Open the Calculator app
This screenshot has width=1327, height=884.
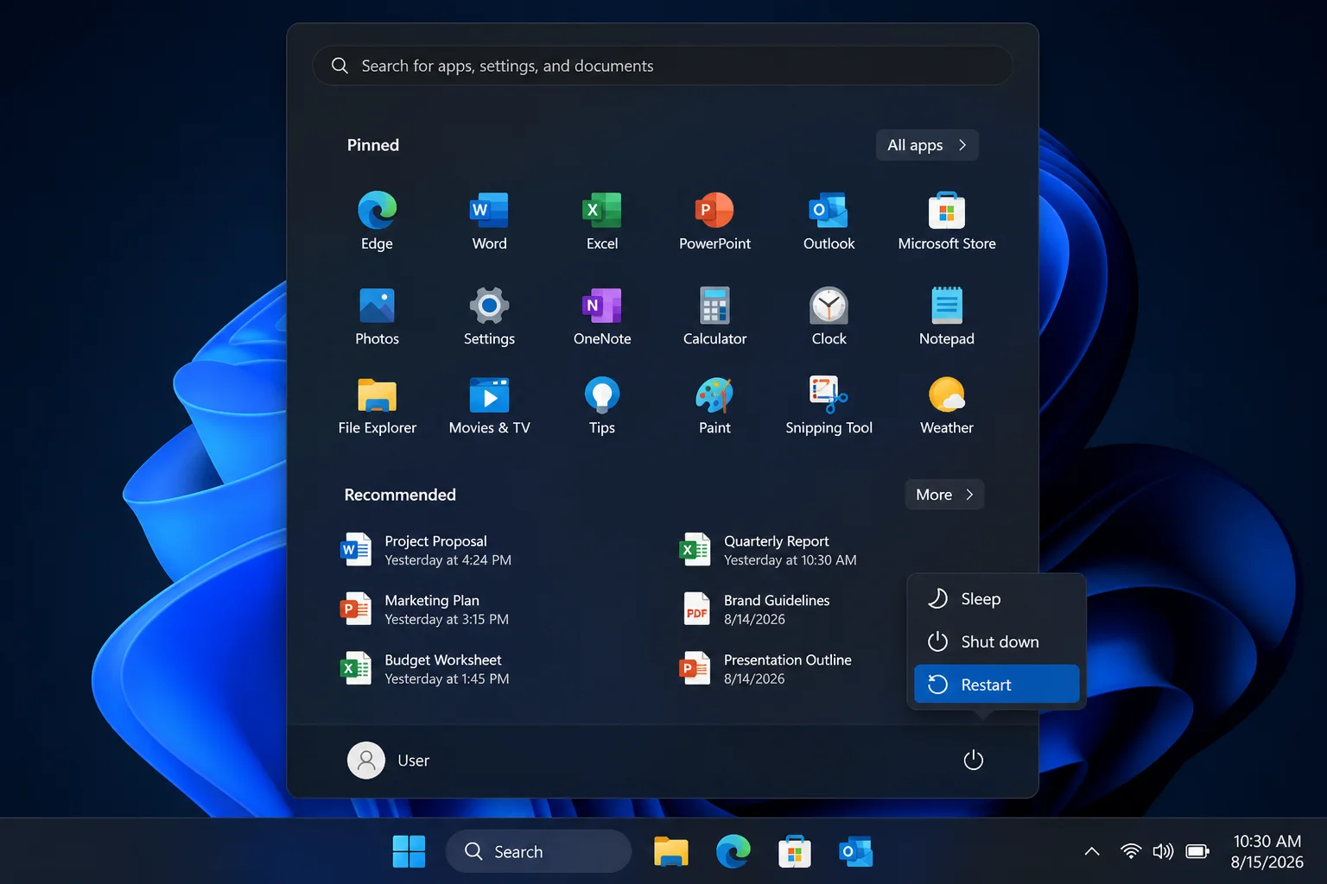point(714,316)
